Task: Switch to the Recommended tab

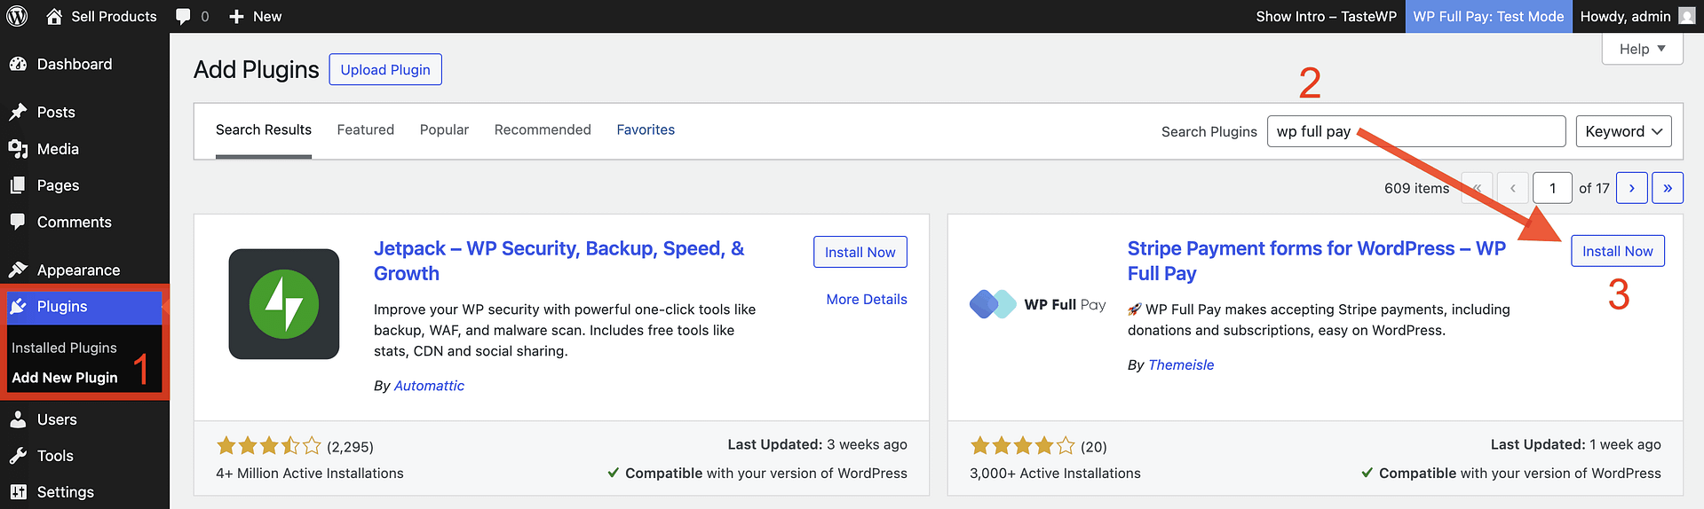Action: point(543,130)
